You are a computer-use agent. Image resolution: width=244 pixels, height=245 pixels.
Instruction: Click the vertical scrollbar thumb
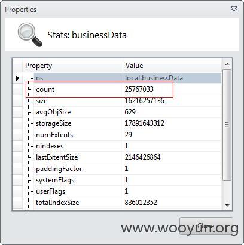click(227, 125)
